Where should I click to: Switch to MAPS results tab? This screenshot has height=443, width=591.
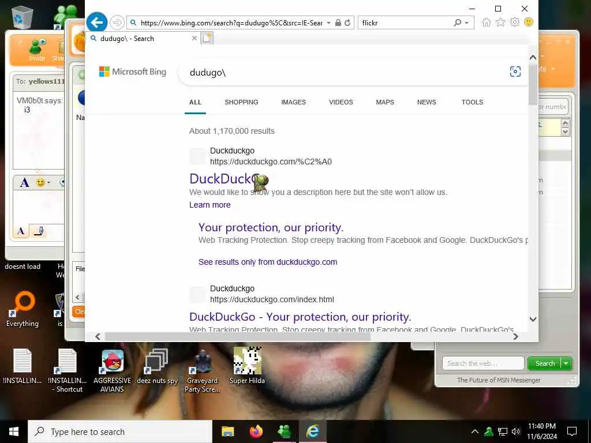coord(385,102)
